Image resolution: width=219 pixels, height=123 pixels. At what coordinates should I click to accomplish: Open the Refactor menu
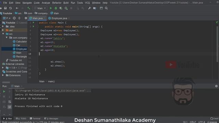pyautogui.click(x=57, y=3)
